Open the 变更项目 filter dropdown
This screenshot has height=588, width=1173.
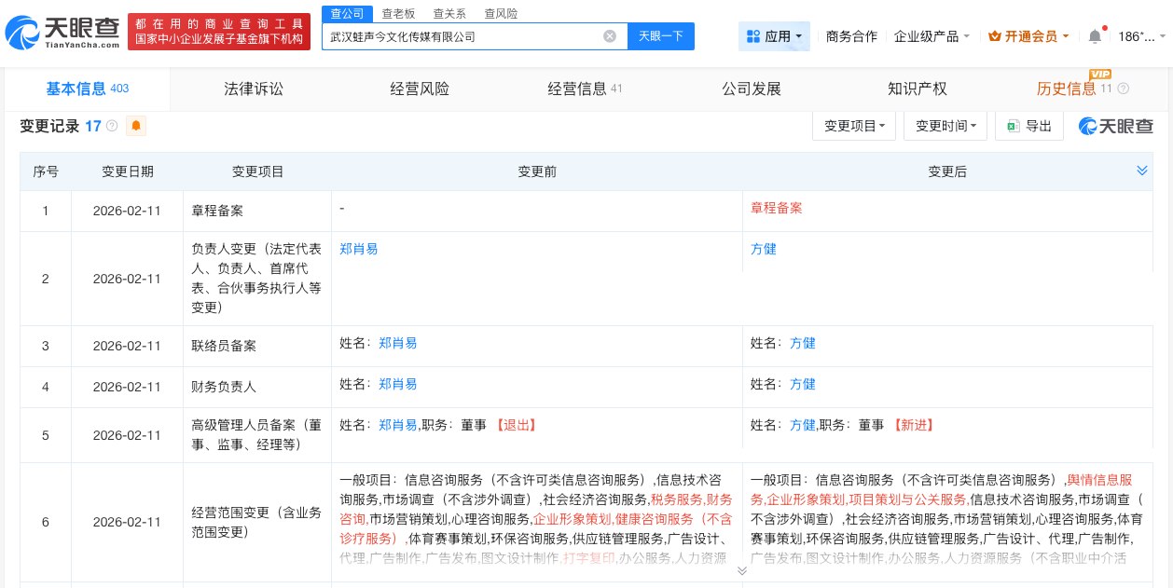(853, 126)
